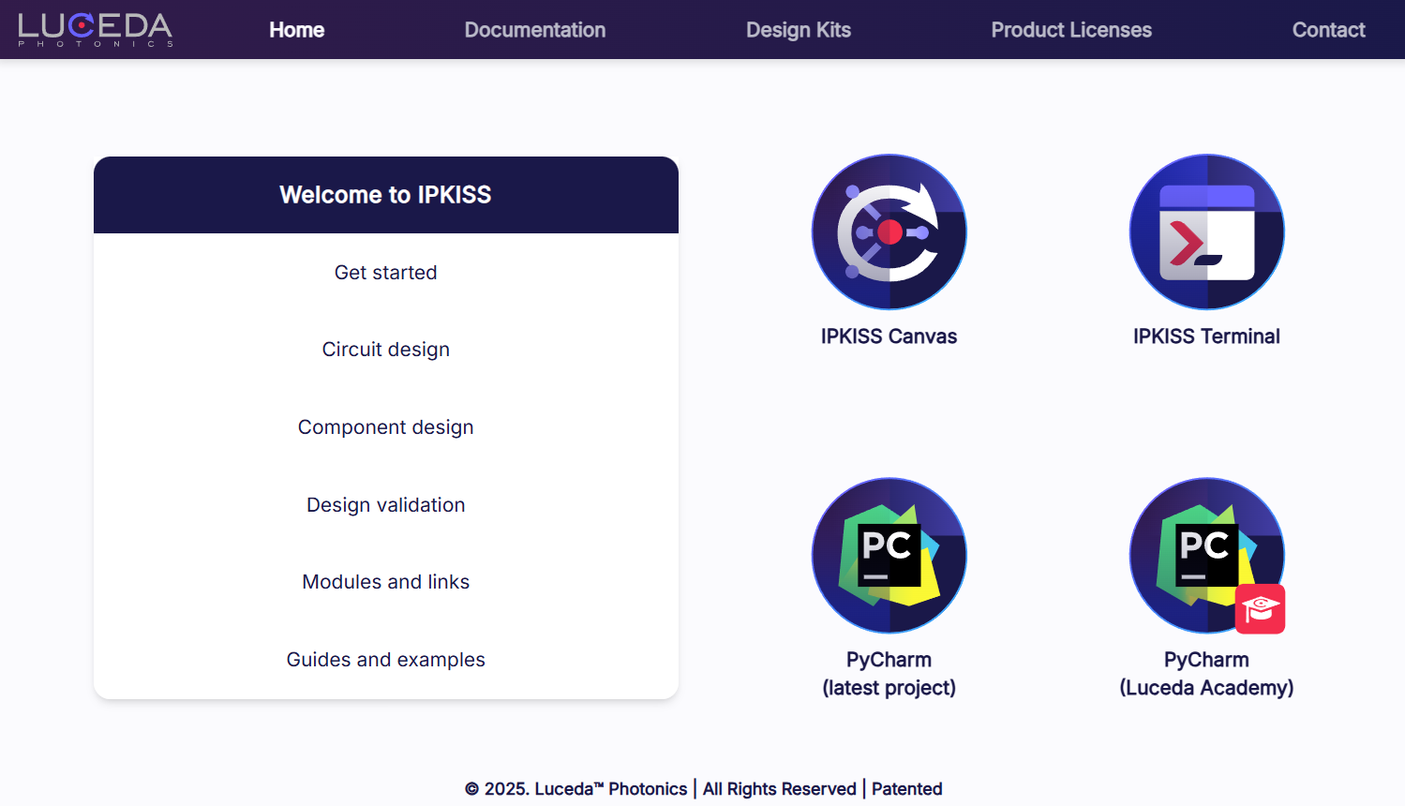Image resolution: width=1405 pixels, height=806 pixels.
Task: Open the Documentation menu
Action: point(534,30)
